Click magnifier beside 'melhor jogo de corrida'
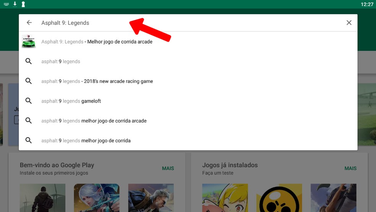 click(29, 140)
